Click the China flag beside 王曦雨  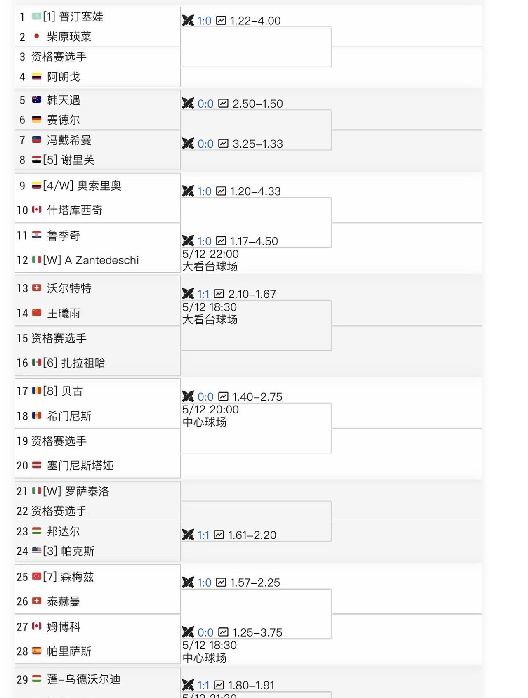[x=37, y=313]
